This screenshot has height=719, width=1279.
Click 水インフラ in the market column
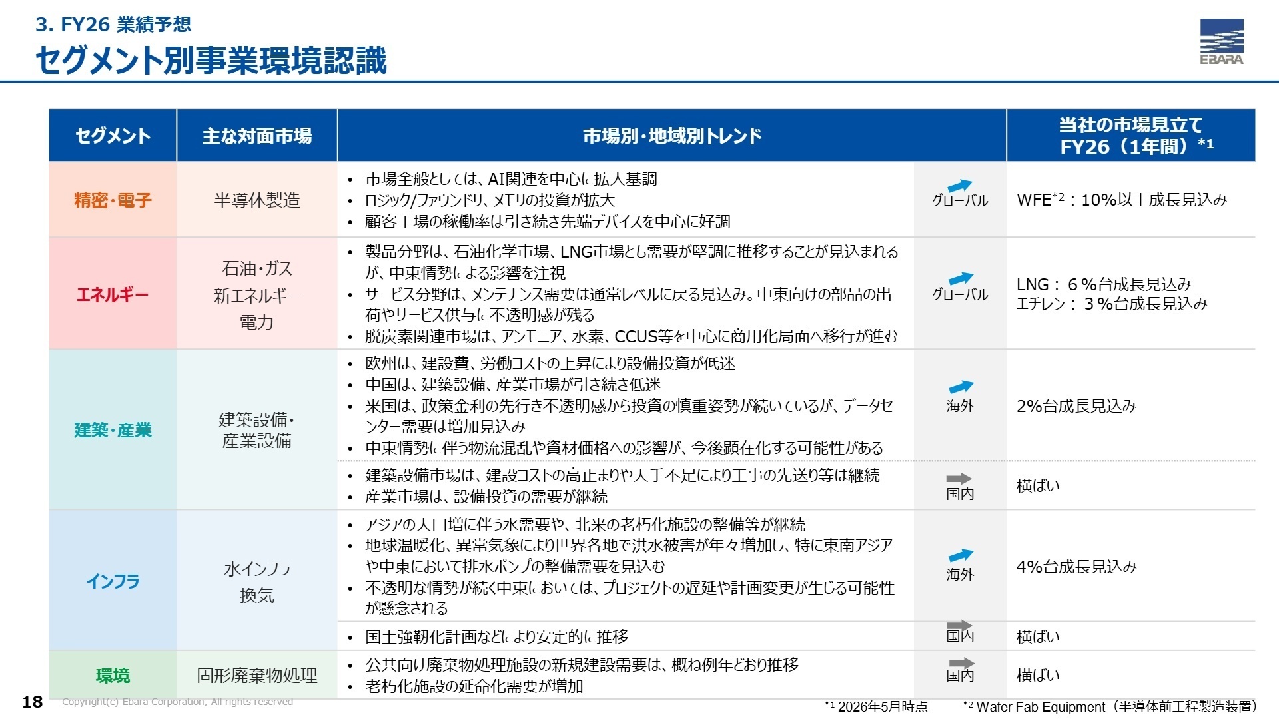(257, 569)
